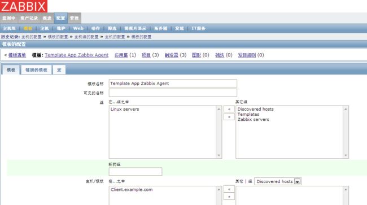This screenshot has width=367, height=205.
Task: Open the 资产记录 main menu
Action: coord(29,18)
